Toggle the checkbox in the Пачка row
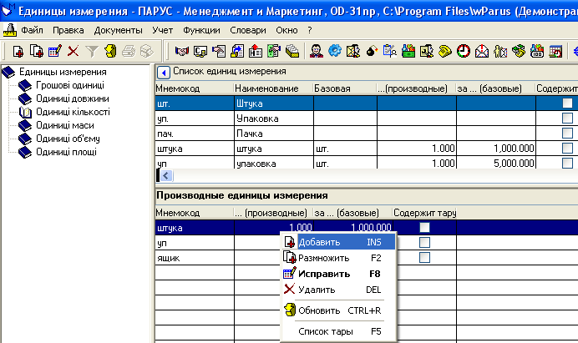This screenshot has width=578, height=343. pos(567,133)
